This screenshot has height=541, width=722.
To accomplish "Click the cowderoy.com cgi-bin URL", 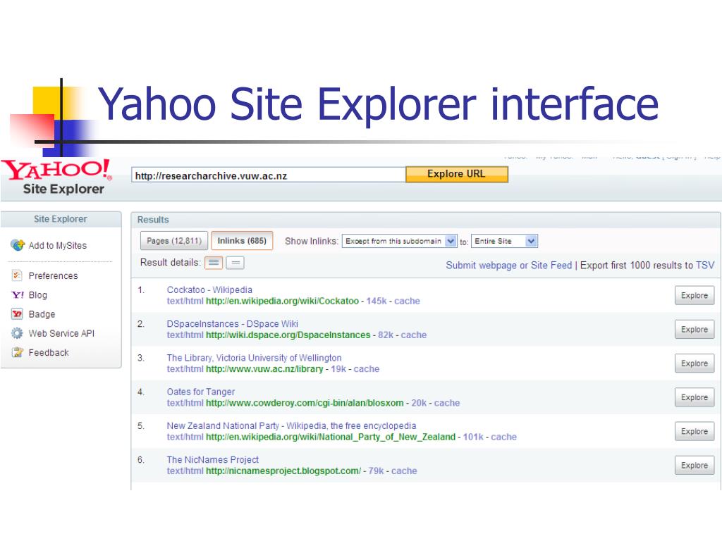I will pyautogui.click(x=305, y=403).
